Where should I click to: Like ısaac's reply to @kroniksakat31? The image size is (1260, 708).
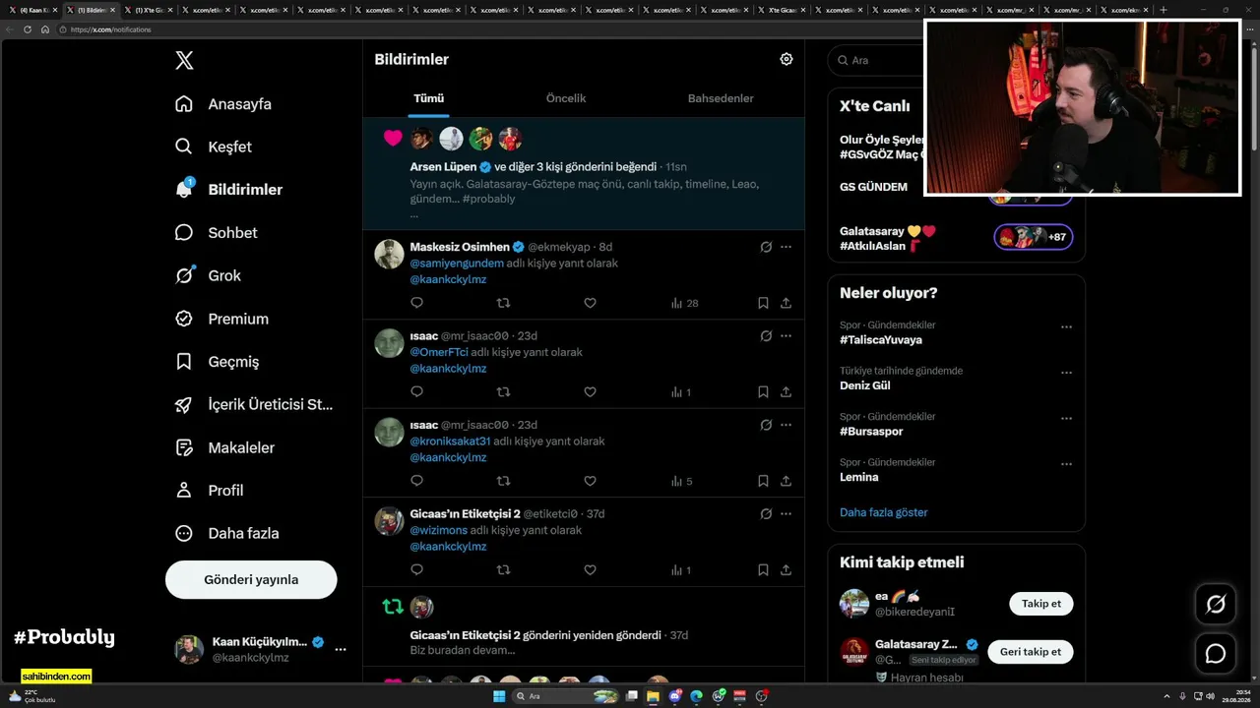tap(590, 481)
